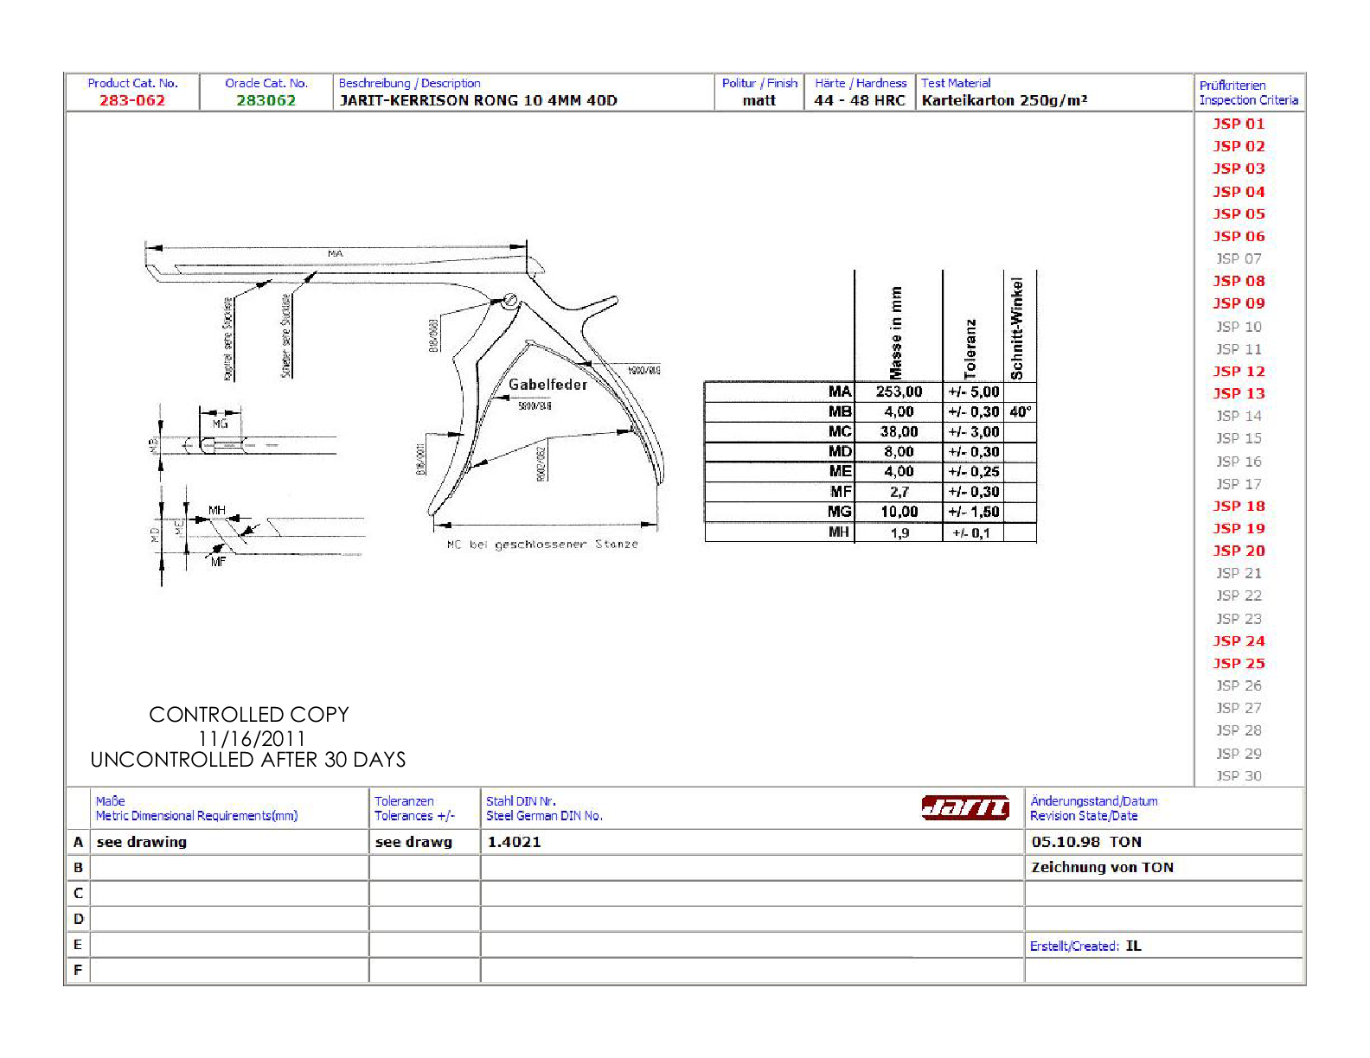The width and height of the screenshot is (1370, 1058).
Task: Select the JSP 25 inspection criterion
Action: click(x=1239, y=663)
